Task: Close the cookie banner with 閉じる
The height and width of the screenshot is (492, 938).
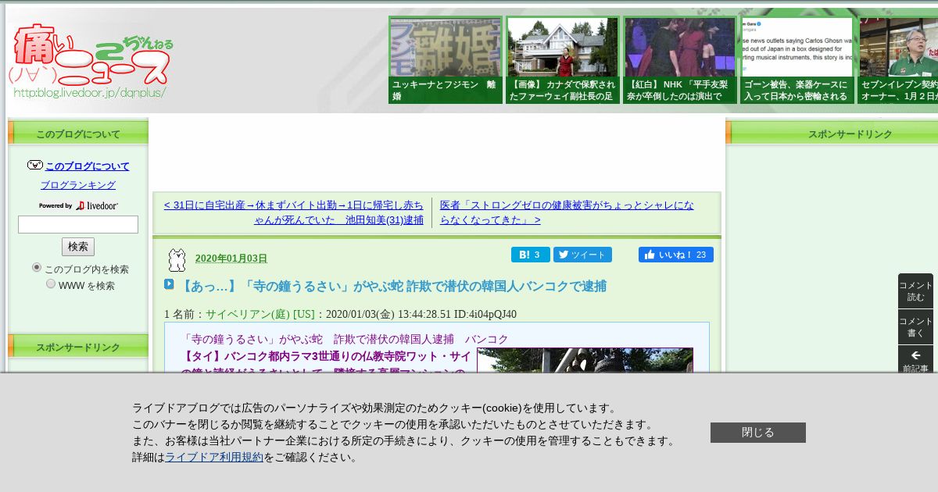Action: 758,433
